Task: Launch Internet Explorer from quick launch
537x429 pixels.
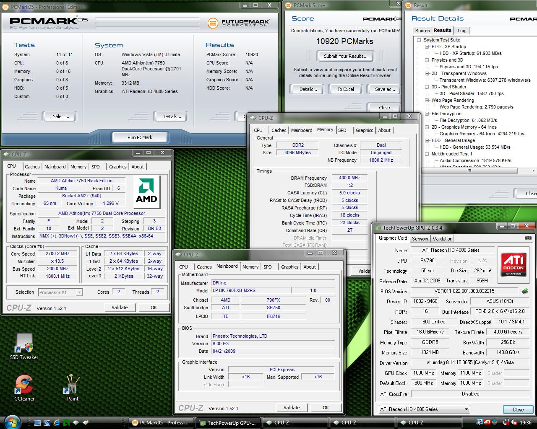Action: pyautogui.click(x=57, y=423)
